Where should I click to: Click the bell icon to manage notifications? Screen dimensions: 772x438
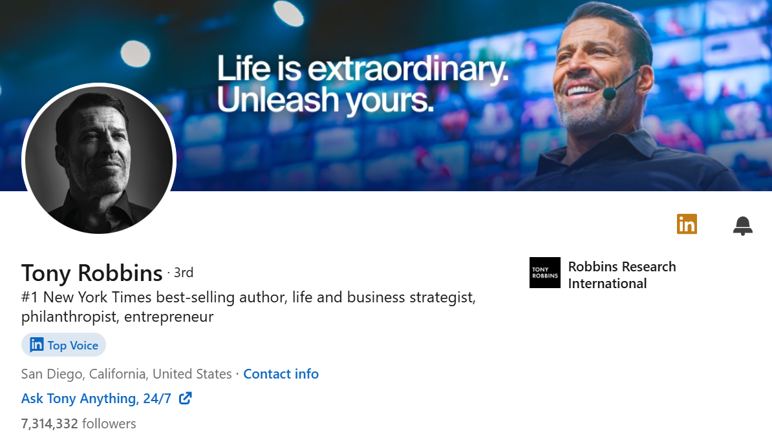[x=742, y=225]
